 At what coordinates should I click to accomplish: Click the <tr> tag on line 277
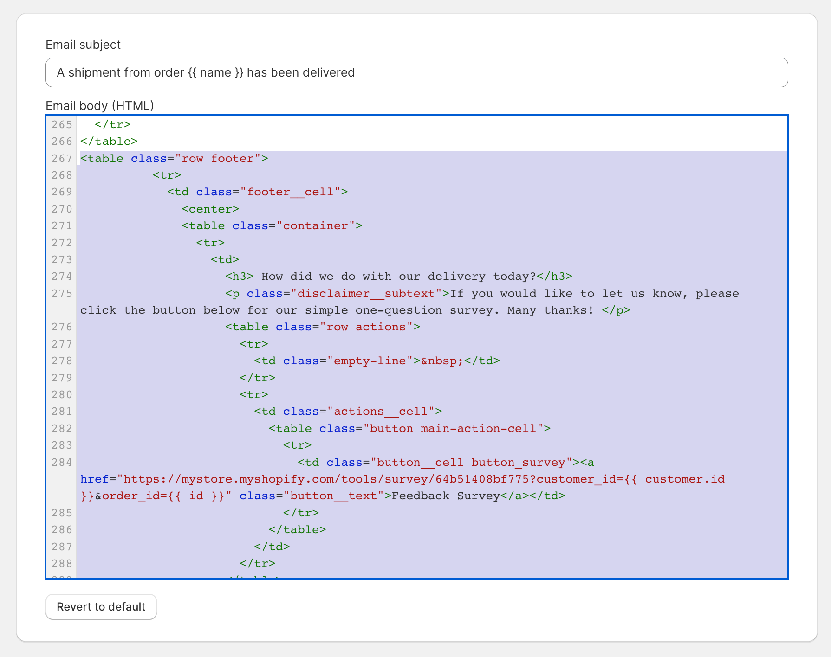point(254,344)
